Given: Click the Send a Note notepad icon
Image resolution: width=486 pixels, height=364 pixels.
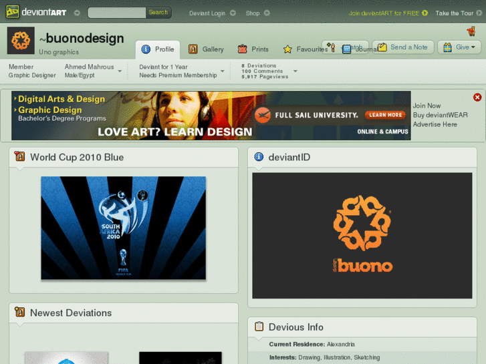Looking at the screenshot, I should click(382, 47).
